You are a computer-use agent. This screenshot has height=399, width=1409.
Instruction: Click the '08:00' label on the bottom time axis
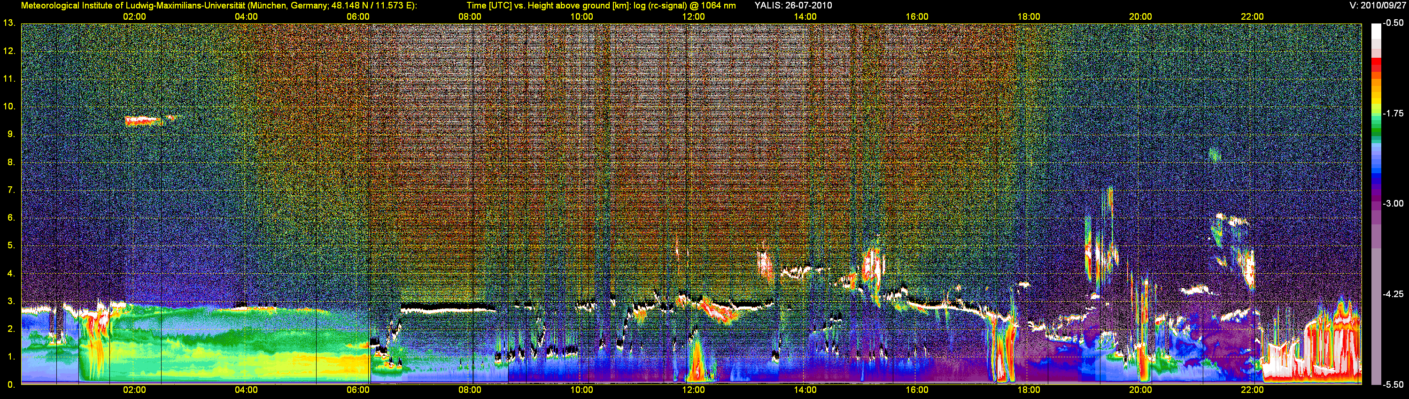pyautogui.click(x=470, y=390)
